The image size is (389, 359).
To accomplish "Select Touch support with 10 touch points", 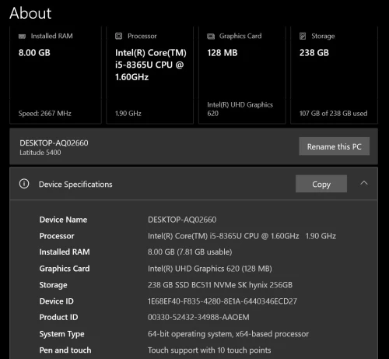I will (209, 350).
